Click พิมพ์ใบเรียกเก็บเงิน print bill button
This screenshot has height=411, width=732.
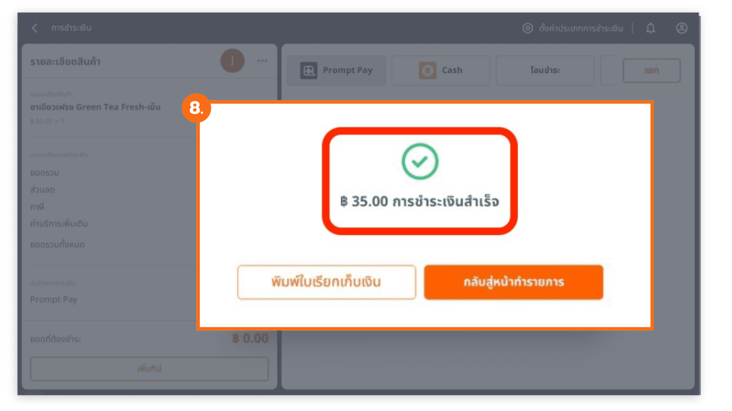[326, 282]
